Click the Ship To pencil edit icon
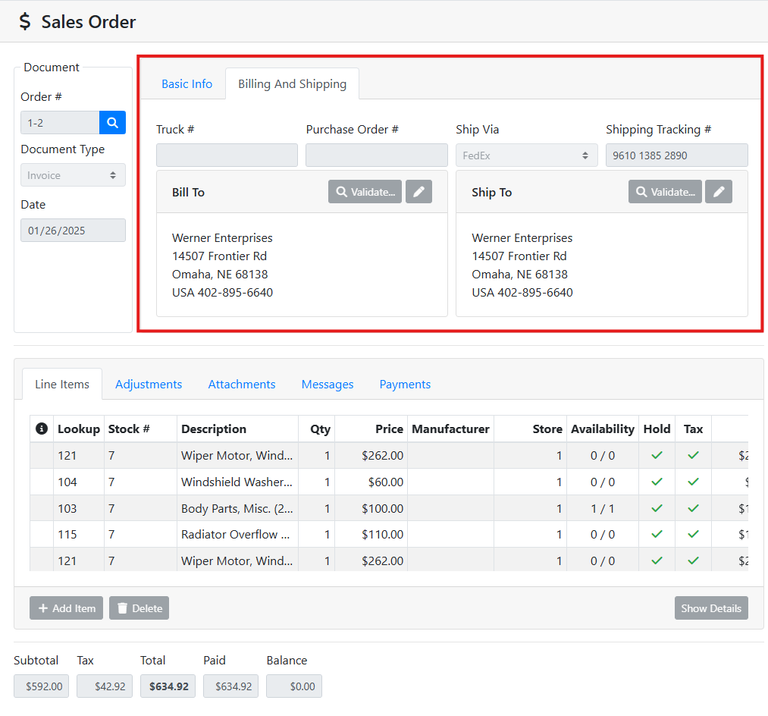The image size is (768, 716). (719, 192)
